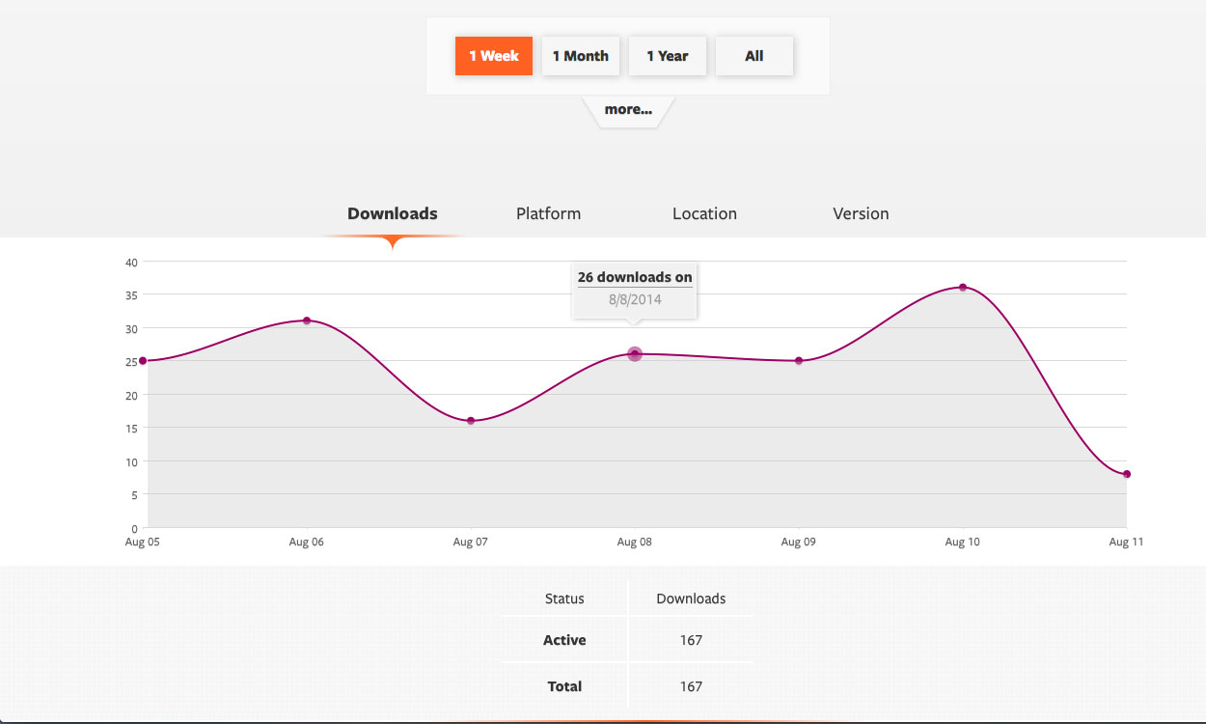The height and width of the screenshot is (724, 1206).
Task: Click the 26 downloads tooltip
Action: pyautogui.click(x=635, y=288)
